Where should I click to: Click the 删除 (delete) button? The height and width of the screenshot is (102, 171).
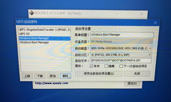65,76
